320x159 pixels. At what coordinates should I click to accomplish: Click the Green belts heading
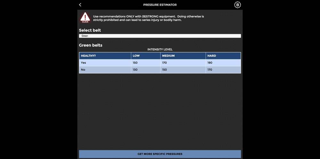[91, 45]
